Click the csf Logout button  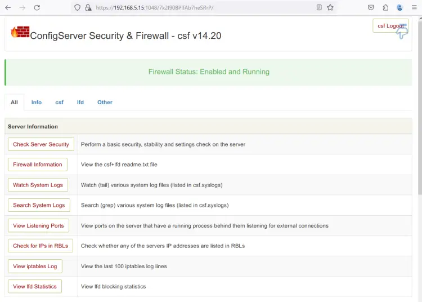tap(390, 26)
